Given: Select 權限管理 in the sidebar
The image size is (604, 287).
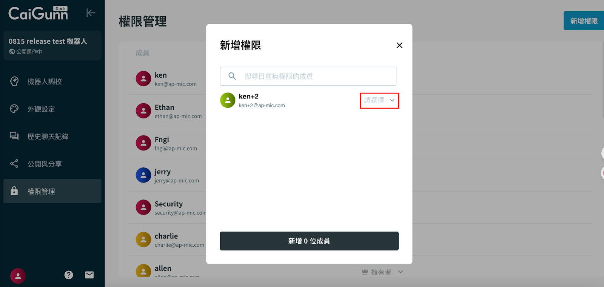Looking at the screenshot, I should coord(52,191).
